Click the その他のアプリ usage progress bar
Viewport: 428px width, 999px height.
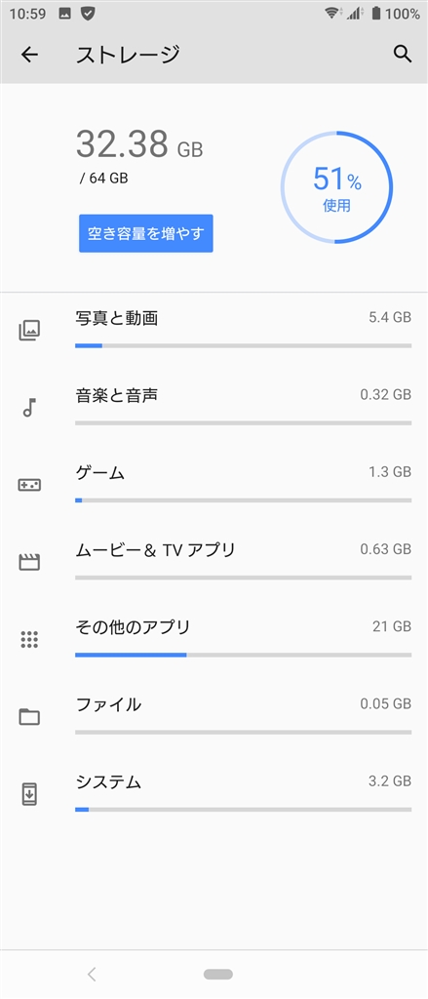point(244,655)
